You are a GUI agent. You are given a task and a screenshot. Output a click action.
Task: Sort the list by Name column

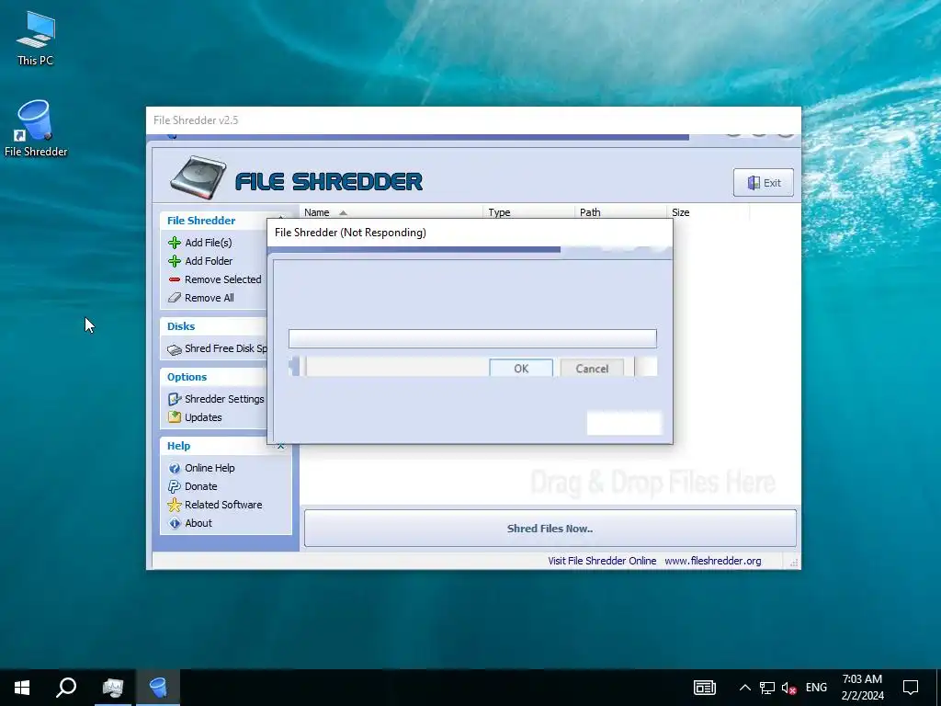click(x=391, y=212)
